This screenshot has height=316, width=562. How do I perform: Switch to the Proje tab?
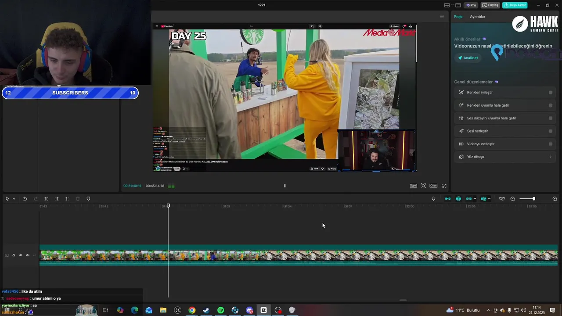(458, 17)
